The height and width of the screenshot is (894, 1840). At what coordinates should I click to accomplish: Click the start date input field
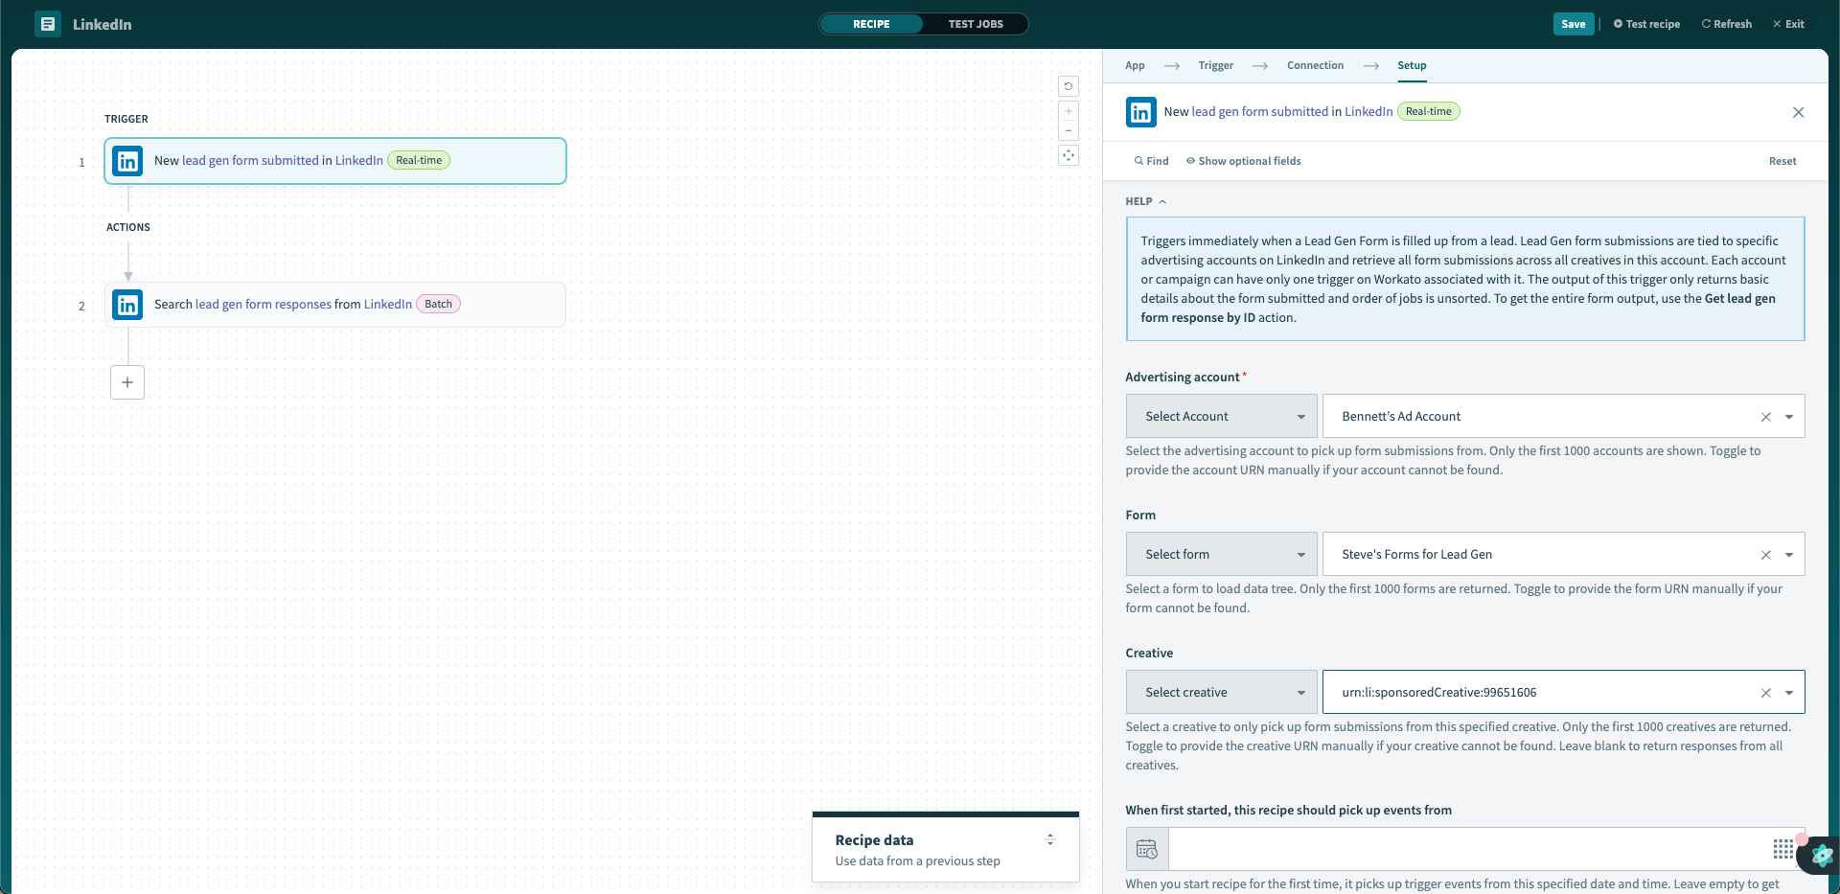point(1466,849)
